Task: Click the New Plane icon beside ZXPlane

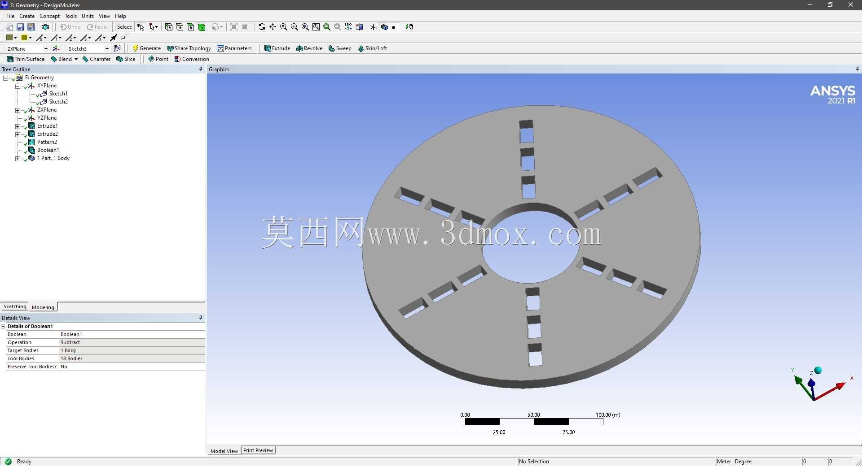Action: point(56,48)
